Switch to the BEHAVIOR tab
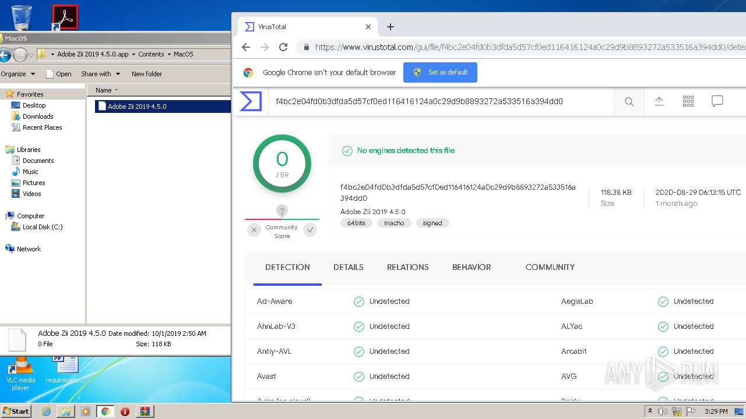 pyautogui.click(x=471, y=268)
